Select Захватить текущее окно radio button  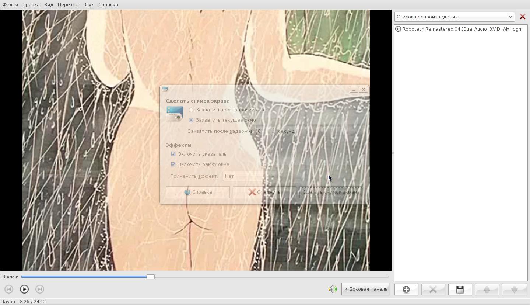click(x=191, y=120)
